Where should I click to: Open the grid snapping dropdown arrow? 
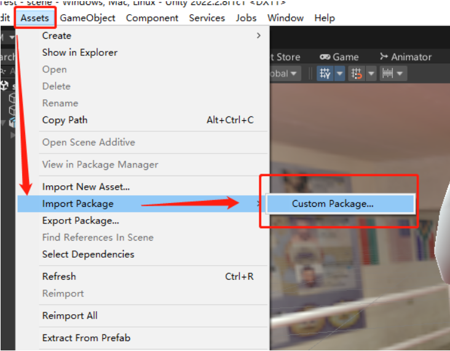point(371,74)
